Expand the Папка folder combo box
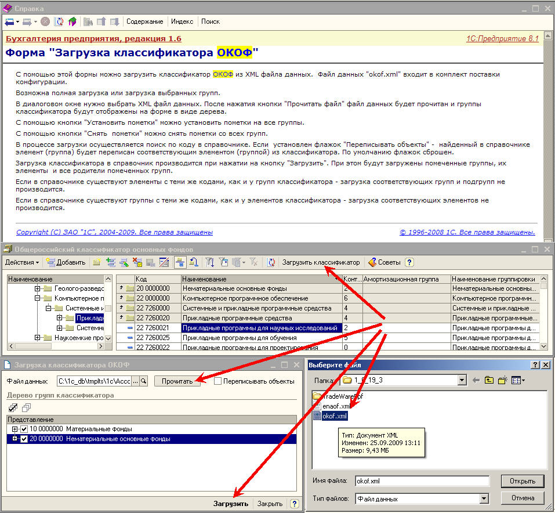The width and height of the screenshot is (555, 513). (x=462, y=381)
